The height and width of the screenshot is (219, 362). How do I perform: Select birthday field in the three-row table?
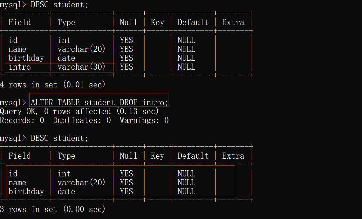coord(26,192)
